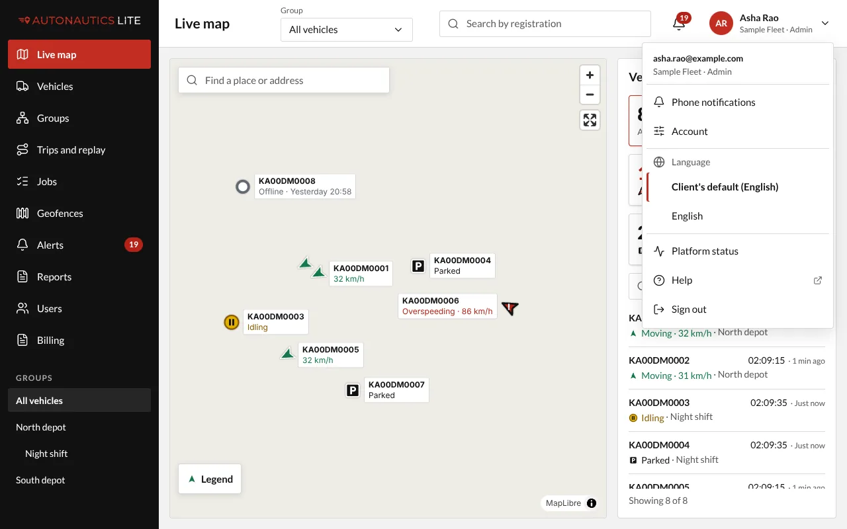Image resolution: width=847 pixels, height=529 pixels.
Task: Open MapLibre attribution info icon
Action: click(592, 503)
